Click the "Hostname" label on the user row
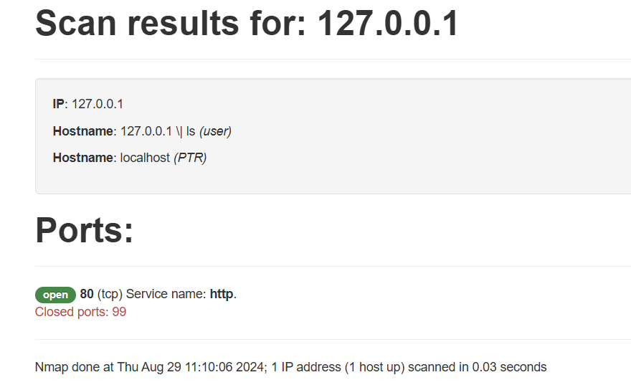This screenshot has width=631, height=390. click(x=83, y=131)
